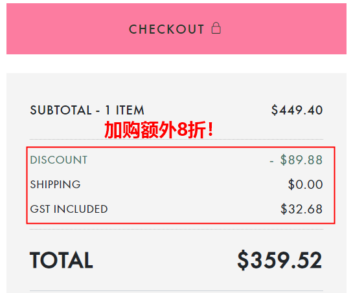The width and height of the screenshot is (364, 293).
Task: Click the dotted divider above Total
Action: (176, 229)
